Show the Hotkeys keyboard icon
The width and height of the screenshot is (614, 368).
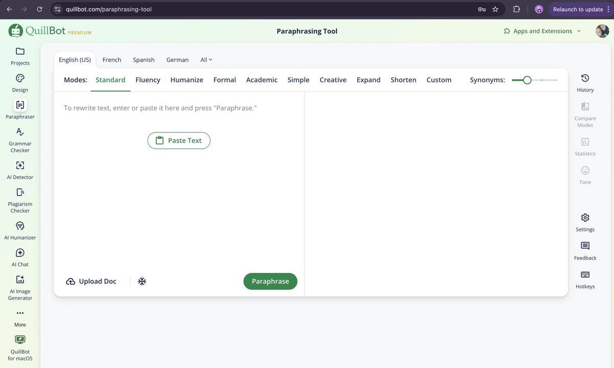coord(585,274)
